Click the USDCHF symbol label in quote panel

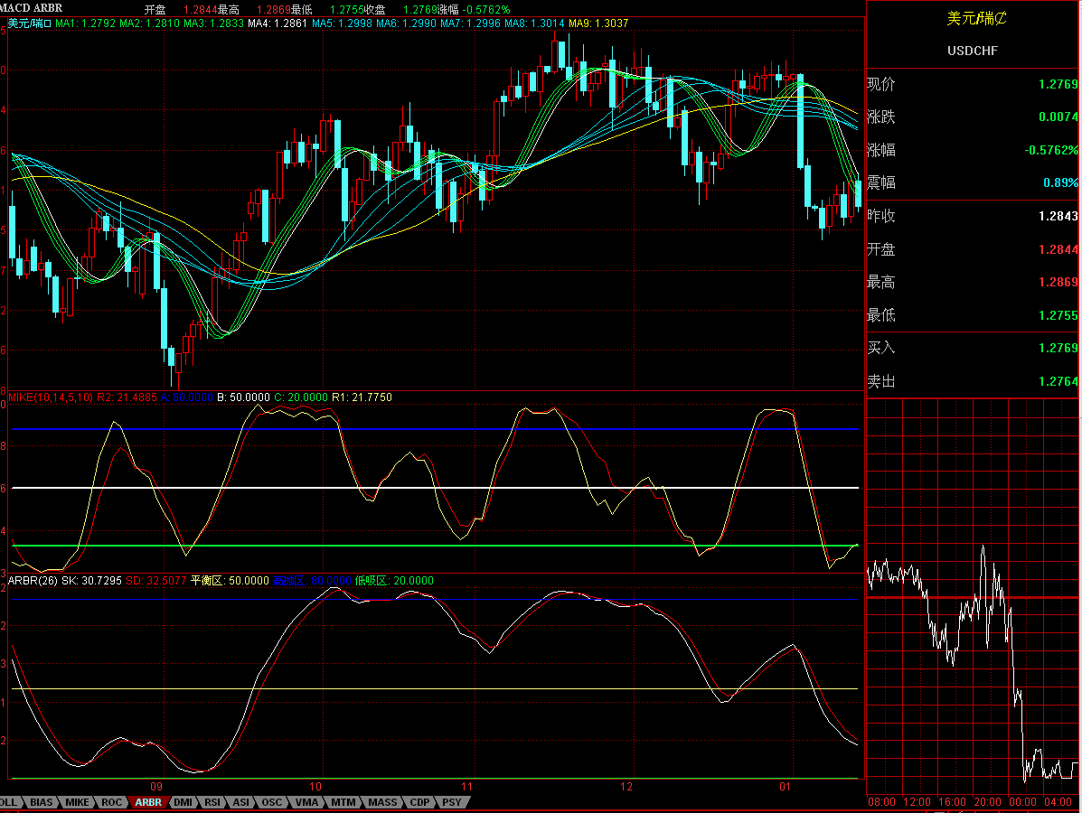point(974,51)
